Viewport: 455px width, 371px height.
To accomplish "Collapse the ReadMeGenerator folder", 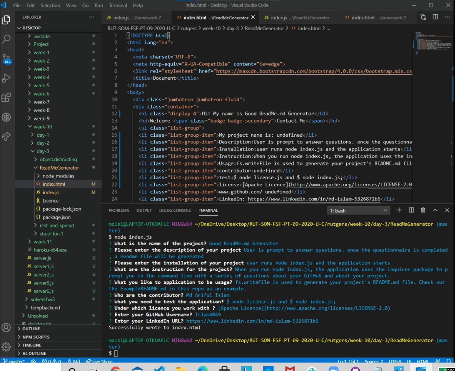I will [59, 168].
